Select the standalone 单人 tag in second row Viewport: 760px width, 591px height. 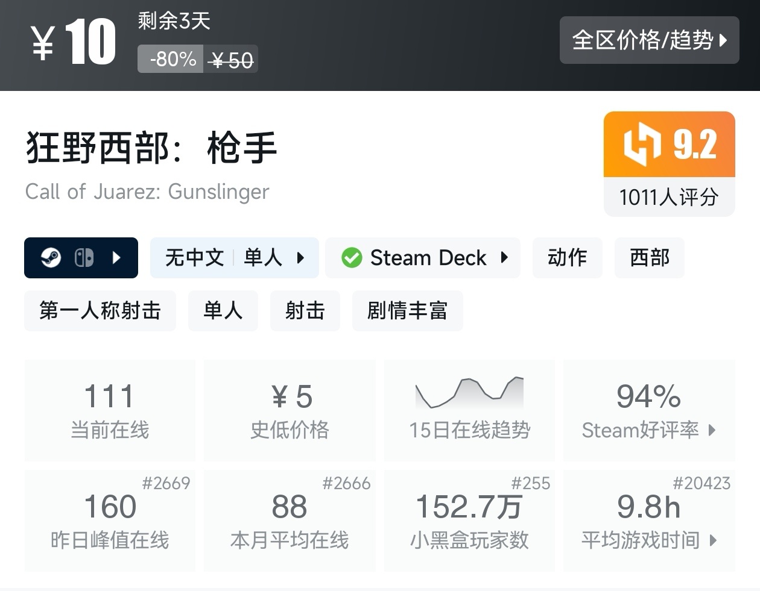coord(223,311)
